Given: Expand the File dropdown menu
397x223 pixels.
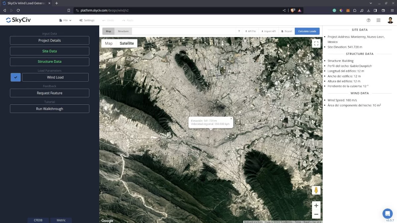Looking at the screenshot, I should pyautogui.click(x=65, y=20).
